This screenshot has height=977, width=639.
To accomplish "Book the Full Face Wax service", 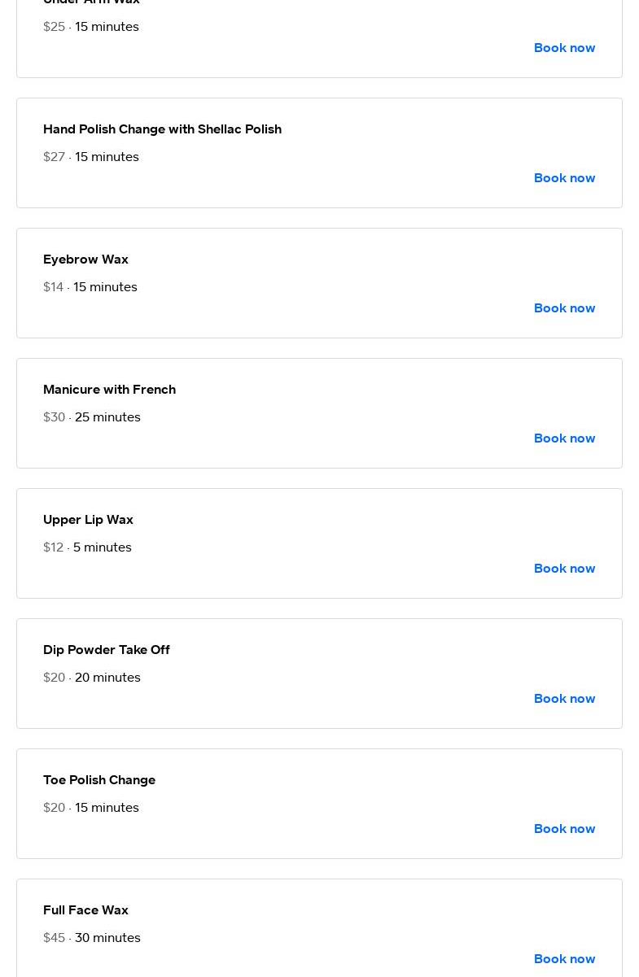I will coord(564,959).
